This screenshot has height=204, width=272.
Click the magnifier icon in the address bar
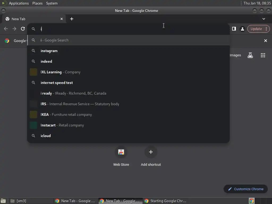pos(33,29)
